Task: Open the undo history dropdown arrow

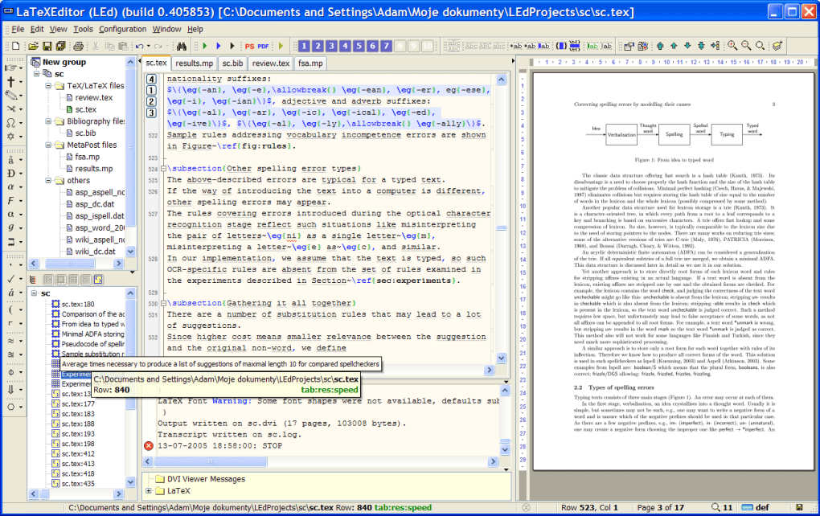Action: [149, 46]
